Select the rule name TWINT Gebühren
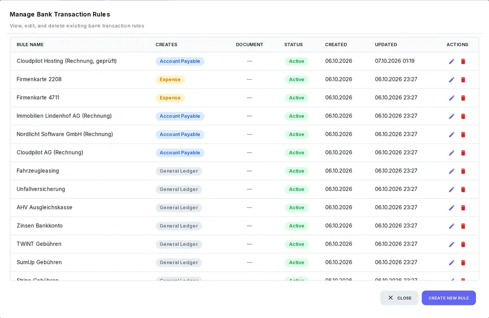Screen dimensions: 489x318 pyautogui.click(x=39, y=244)
